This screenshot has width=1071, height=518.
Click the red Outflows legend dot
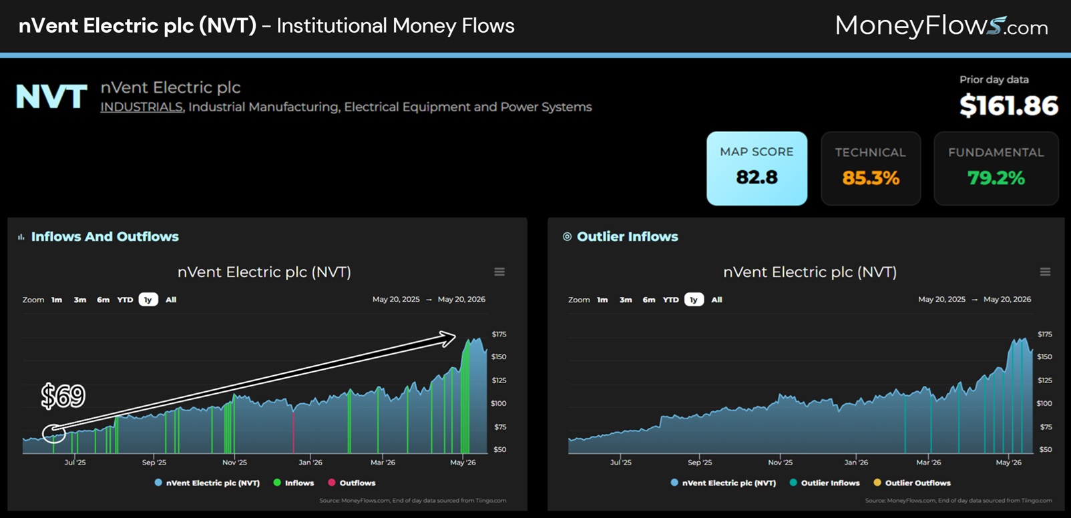(332, 483)
